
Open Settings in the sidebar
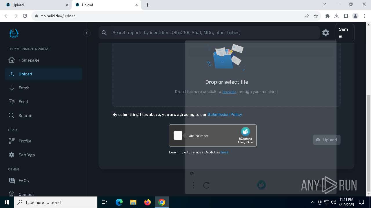tap(43, 155)
